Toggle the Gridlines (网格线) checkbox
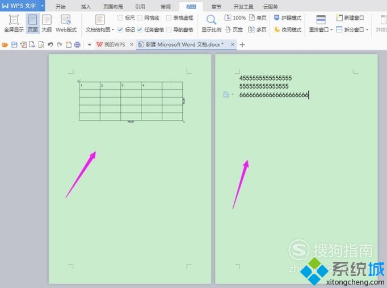The width and height of the screenshot is (387, 288). pos(140,18)
